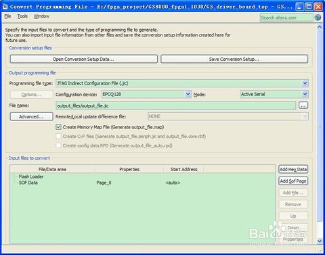Click the Properties column header

[129, 169]
